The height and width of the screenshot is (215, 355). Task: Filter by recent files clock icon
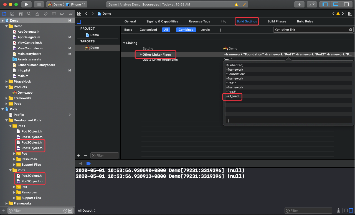pos(65,211)
